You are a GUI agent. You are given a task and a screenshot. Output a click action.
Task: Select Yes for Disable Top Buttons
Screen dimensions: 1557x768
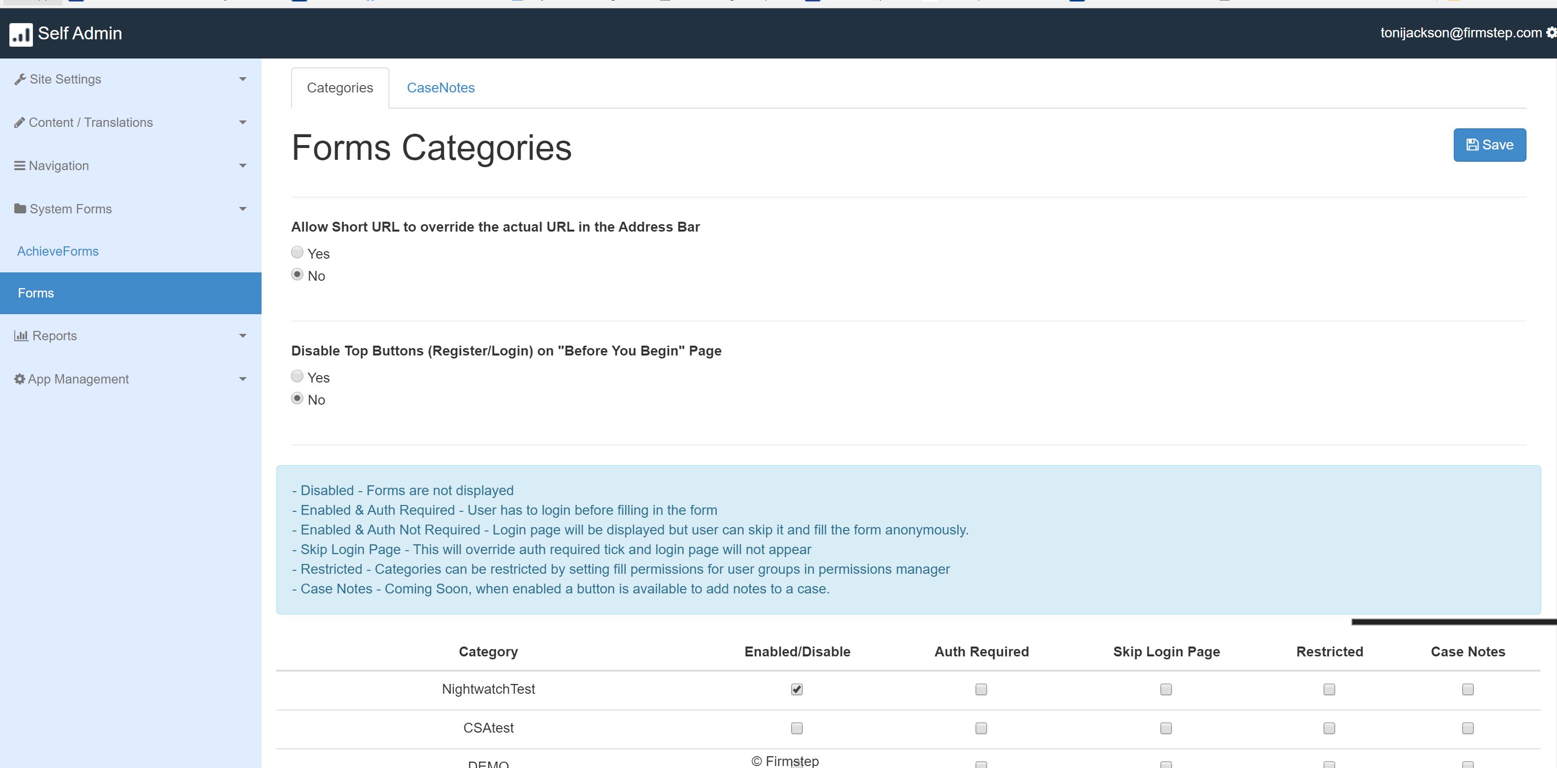click(297, 376)
